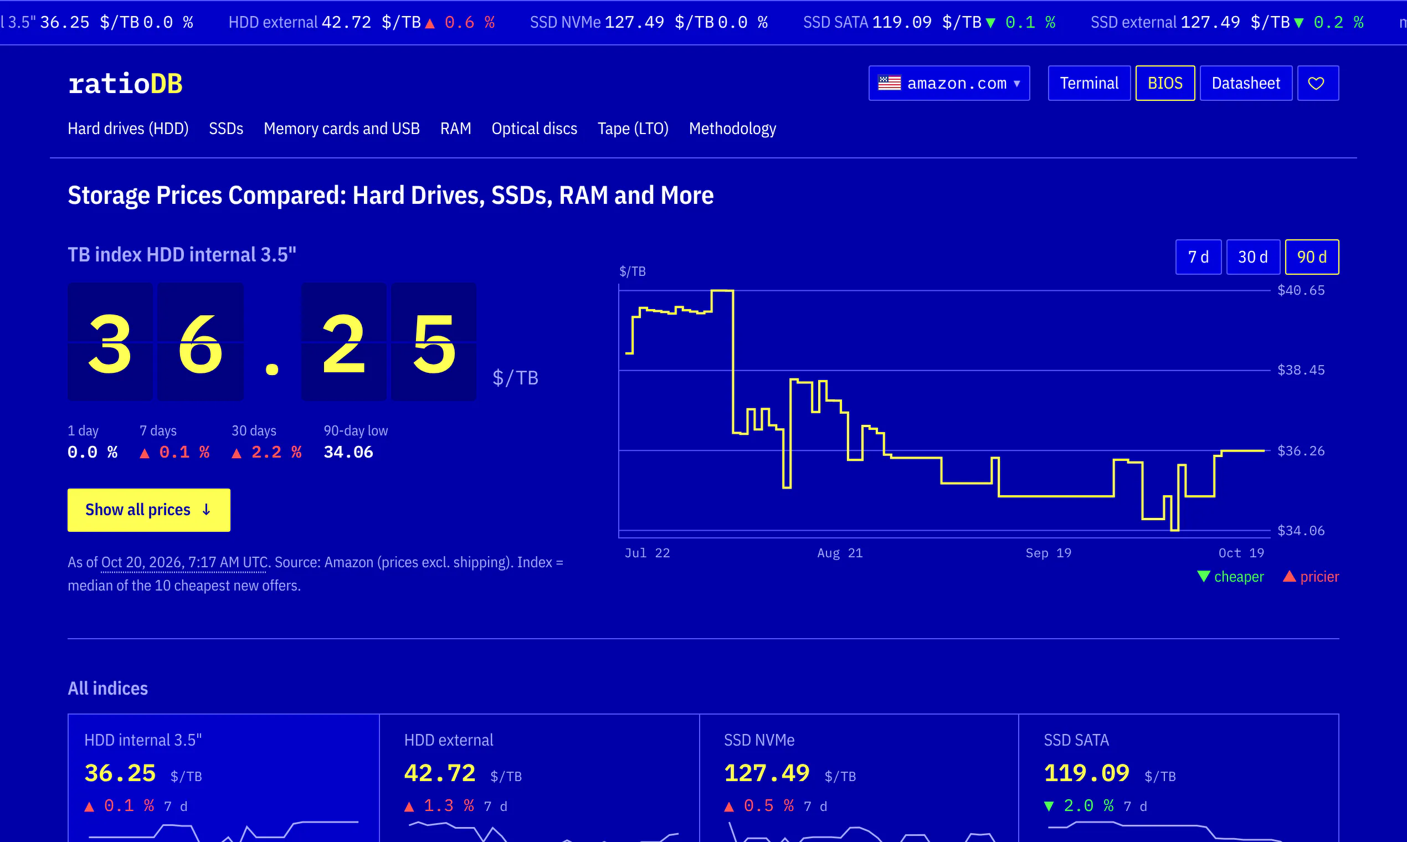Switch to the Datasheet theme
The width and height of the screenshot is (1407, 842).
(x=1245, y=84)
